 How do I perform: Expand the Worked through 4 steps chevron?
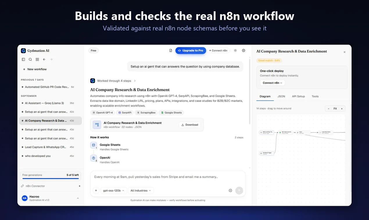click(x=135, y=81)
